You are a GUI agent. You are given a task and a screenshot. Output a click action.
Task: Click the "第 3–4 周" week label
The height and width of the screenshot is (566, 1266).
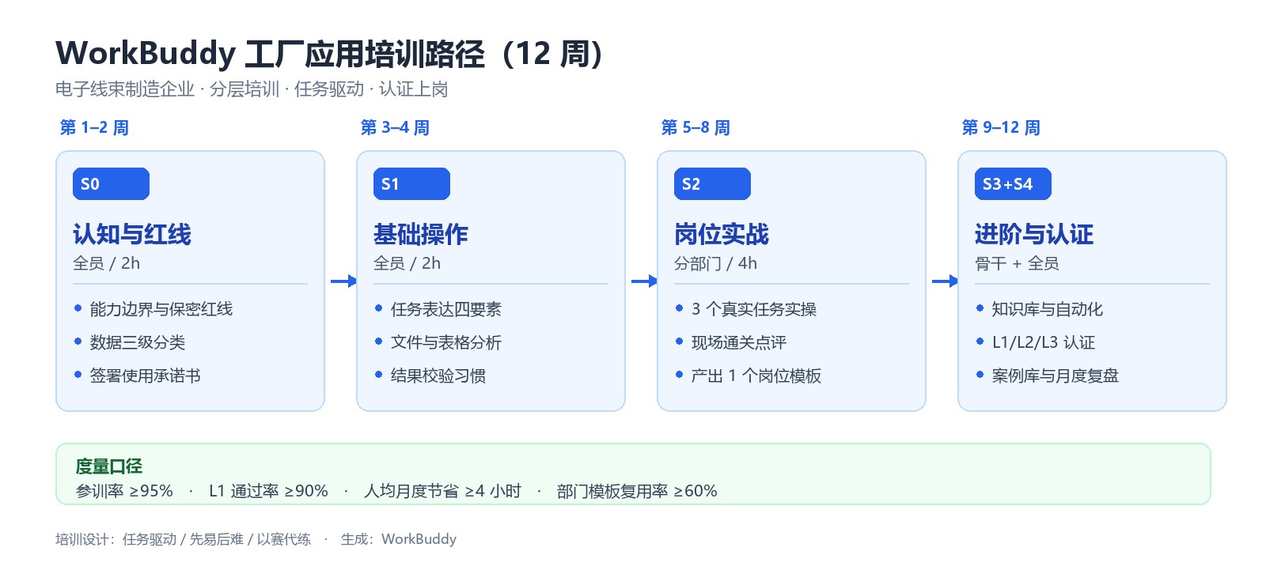395,127
